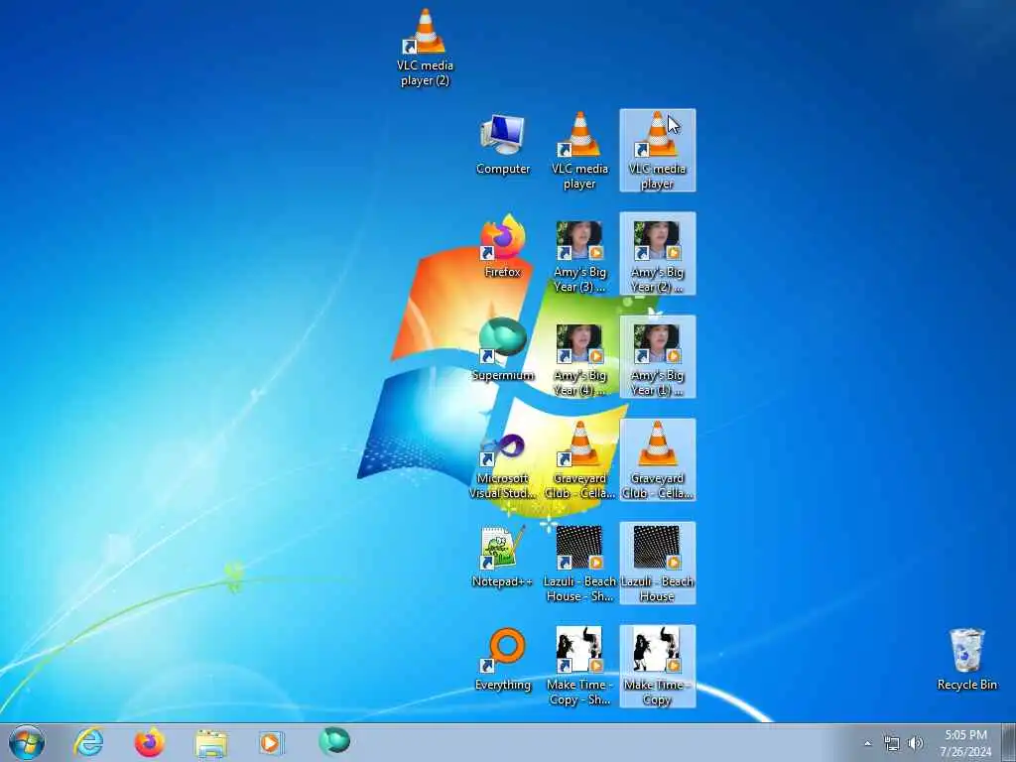Open the Windows Start menu orb
Viewport: 1016px width, 762px height.
27,742
